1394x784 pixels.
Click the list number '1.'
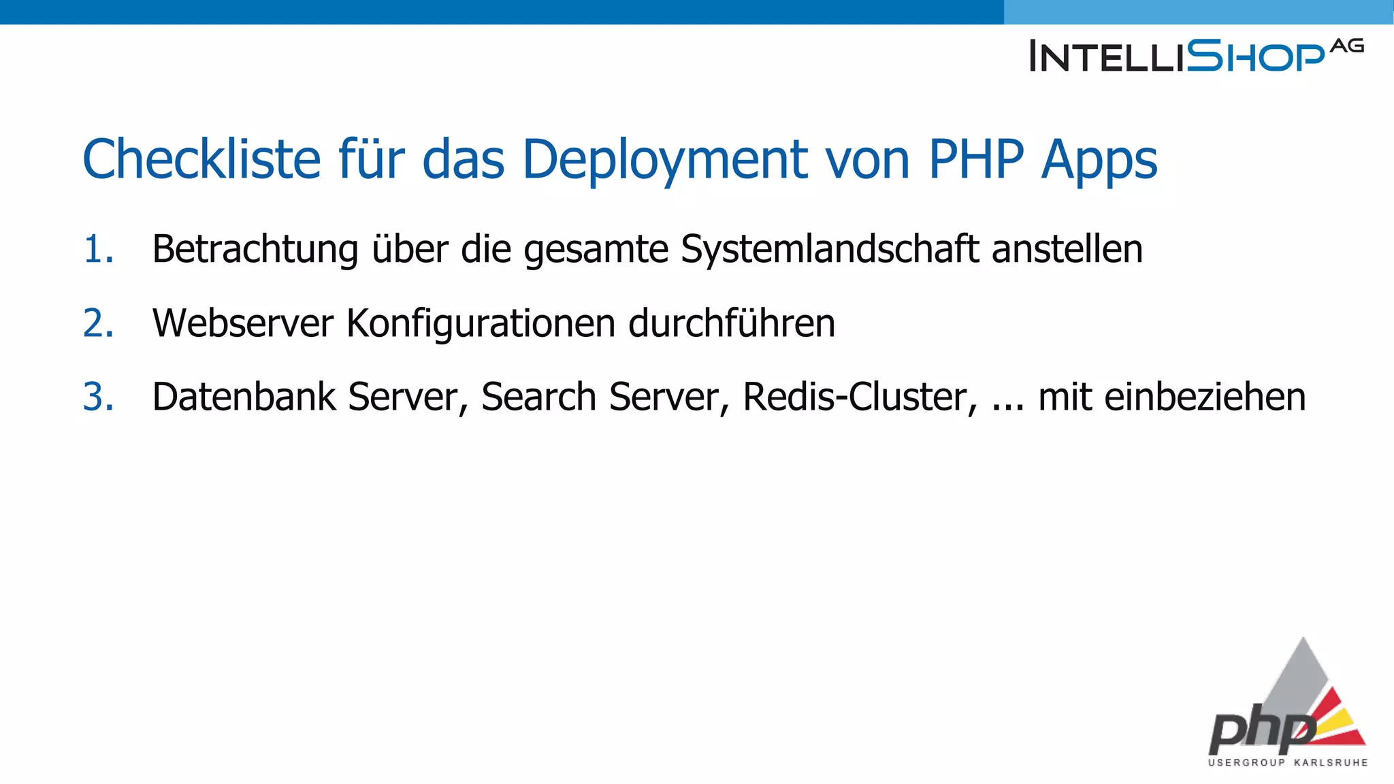coord(99,249)
